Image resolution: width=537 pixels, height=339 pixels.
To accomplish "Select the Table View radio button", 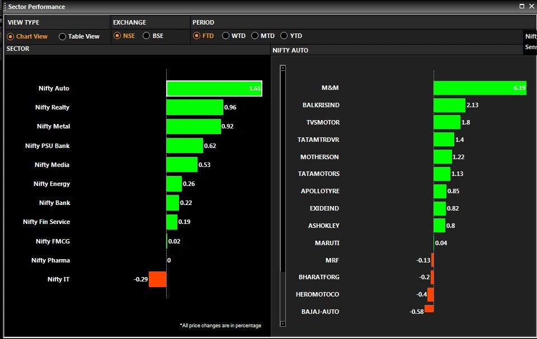I will (x=63, y=36).
